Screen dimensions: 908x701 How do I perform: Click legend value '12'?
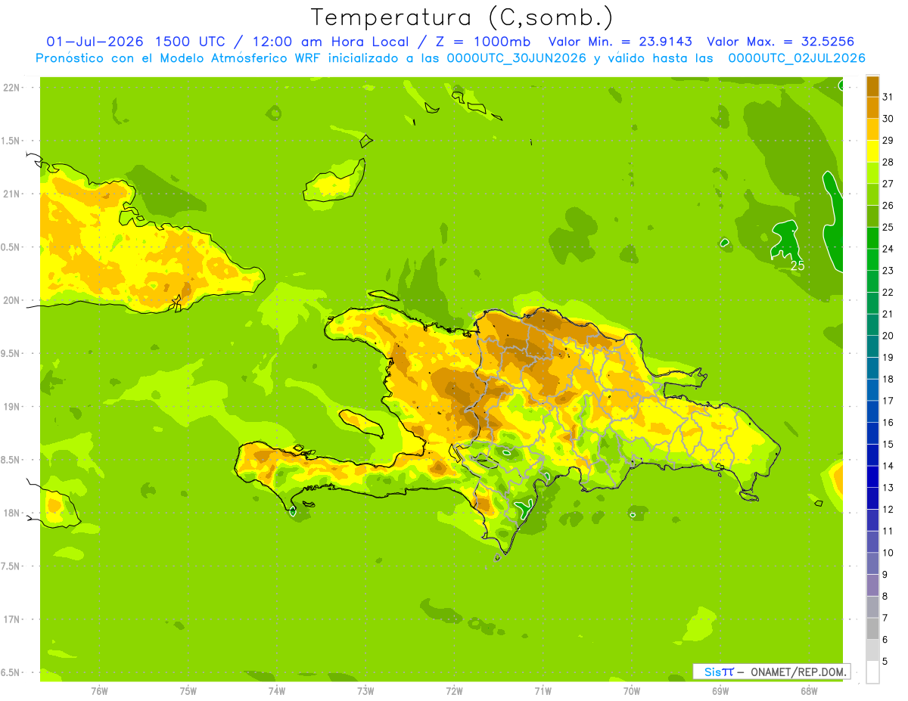pos(888,509)
